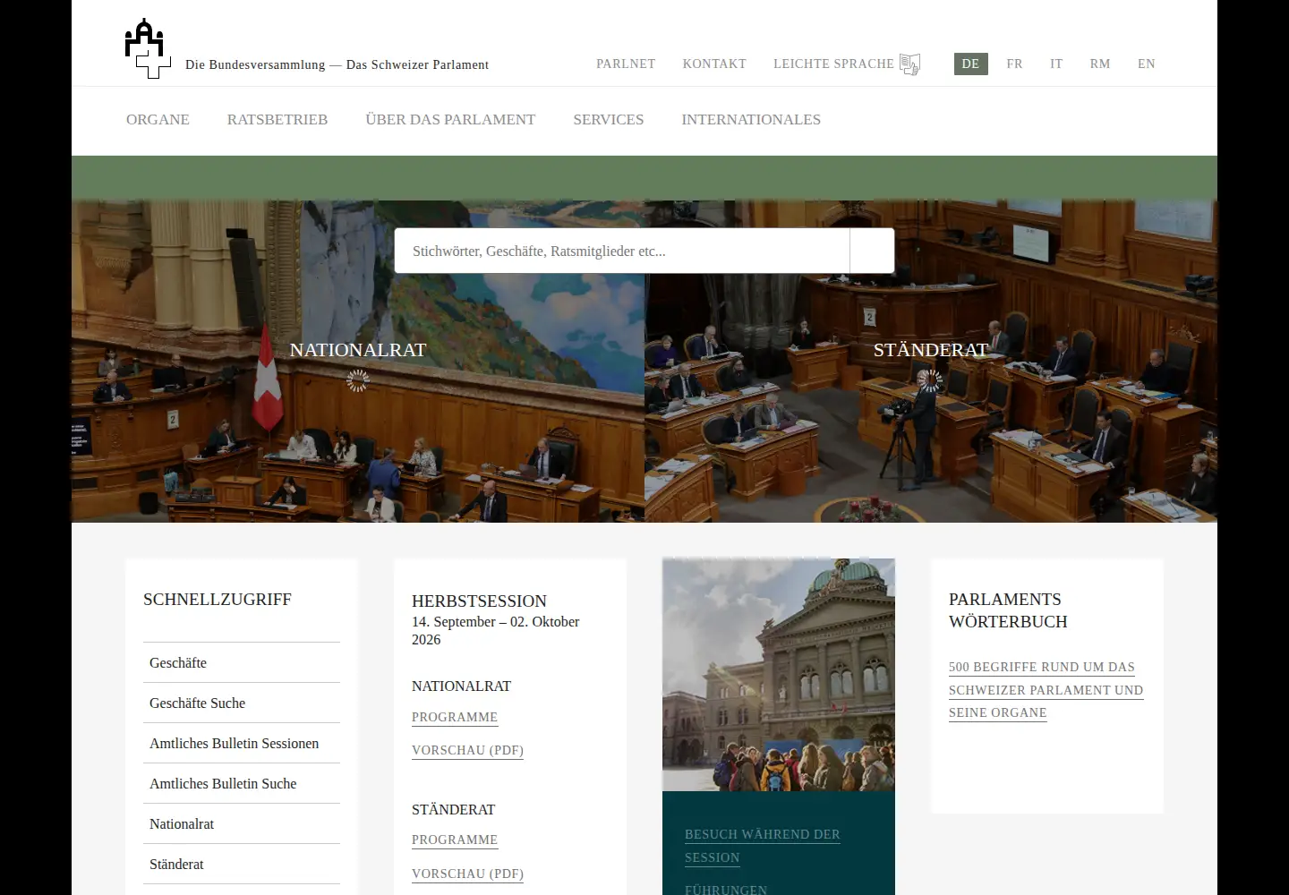This screenshot has width=1289, height=895.
Task: Open the NATIONALRAT hero image tile
Action: 358,362
